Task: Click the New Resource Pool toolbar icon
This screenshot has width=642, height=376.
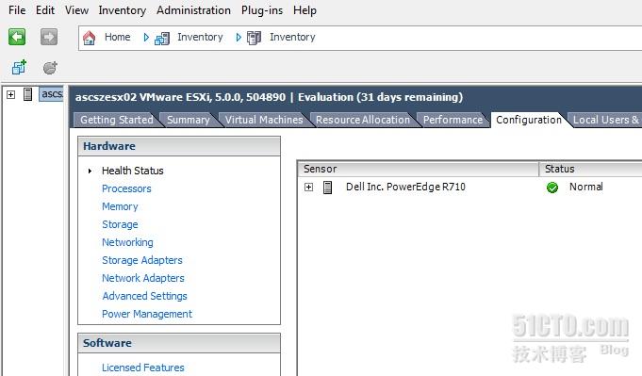Action: pos(50,68)
